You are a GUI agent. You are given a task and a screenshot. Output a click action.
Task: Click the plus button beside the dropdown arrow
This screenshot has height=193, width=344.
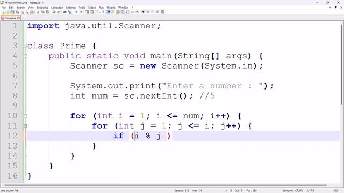(x=329, y=7)
